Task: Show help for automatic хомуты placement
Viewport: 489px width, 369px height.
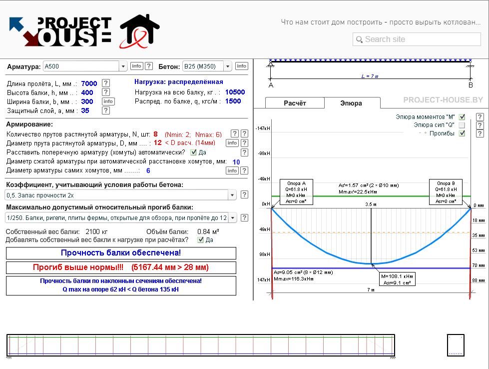Action: pyautogui.click(x=245, y=152)
